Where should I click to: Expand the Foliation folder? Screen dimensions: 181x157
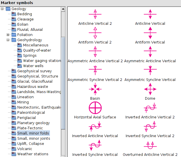click(x=8, y=35)
